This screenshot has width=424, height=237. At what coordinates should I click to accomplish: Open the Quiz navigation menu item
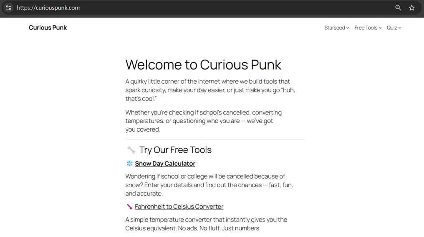tap(391, 28)
